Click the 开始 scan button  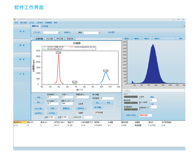39,97
